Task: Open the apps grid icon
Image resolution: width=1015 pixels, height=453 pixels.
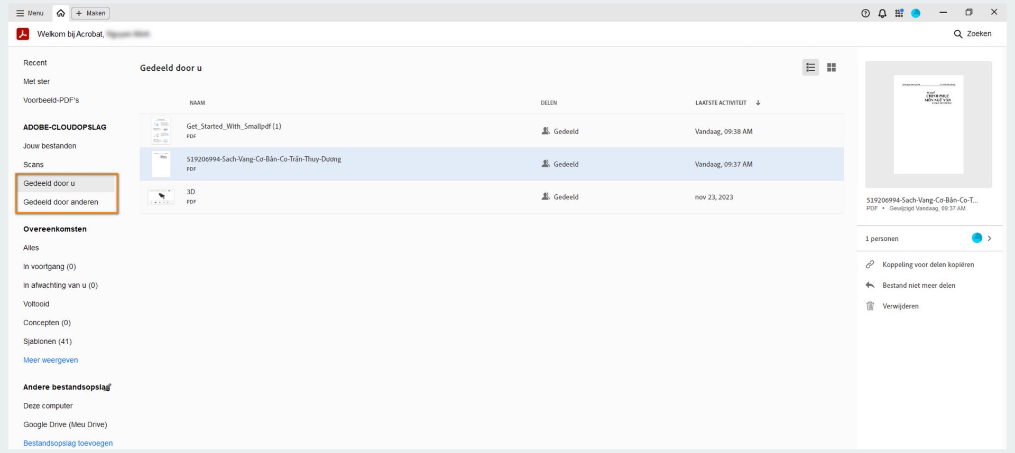Action: pyautogui.click(x=899, y=13)
